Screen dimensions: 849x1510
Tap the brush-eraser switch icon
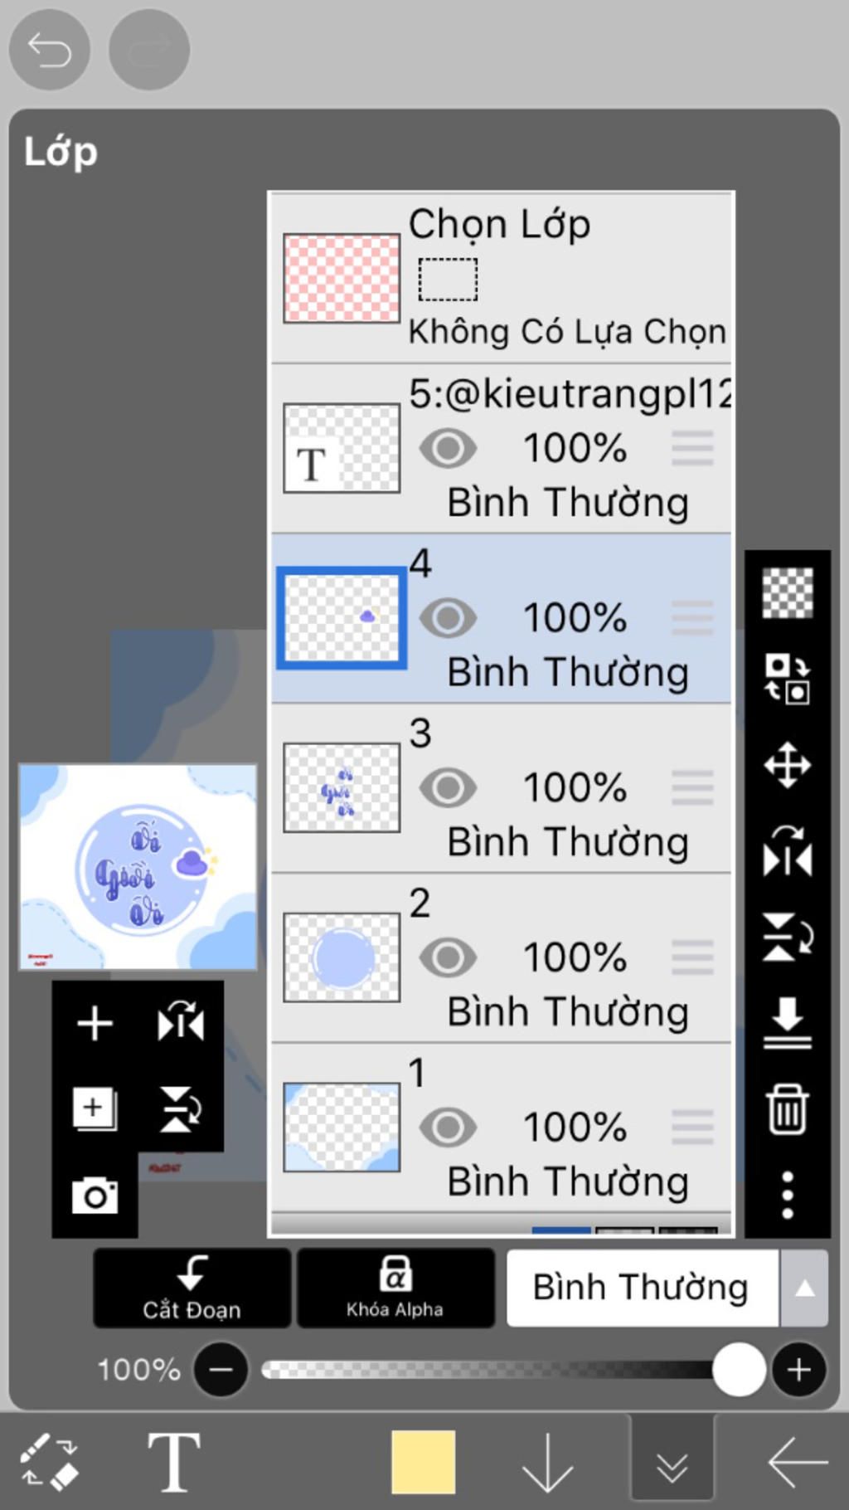49,1461
